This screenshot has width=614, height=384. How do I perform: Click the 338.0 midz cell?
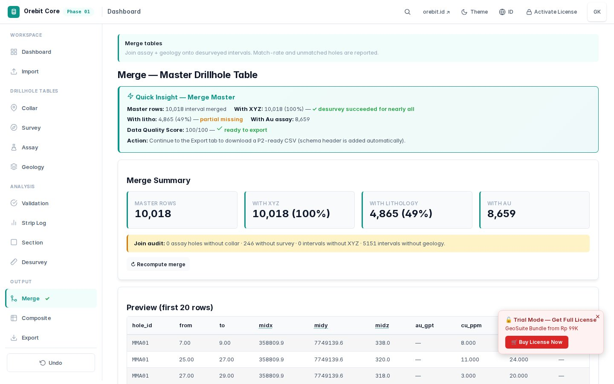click(x=382, y=343)
